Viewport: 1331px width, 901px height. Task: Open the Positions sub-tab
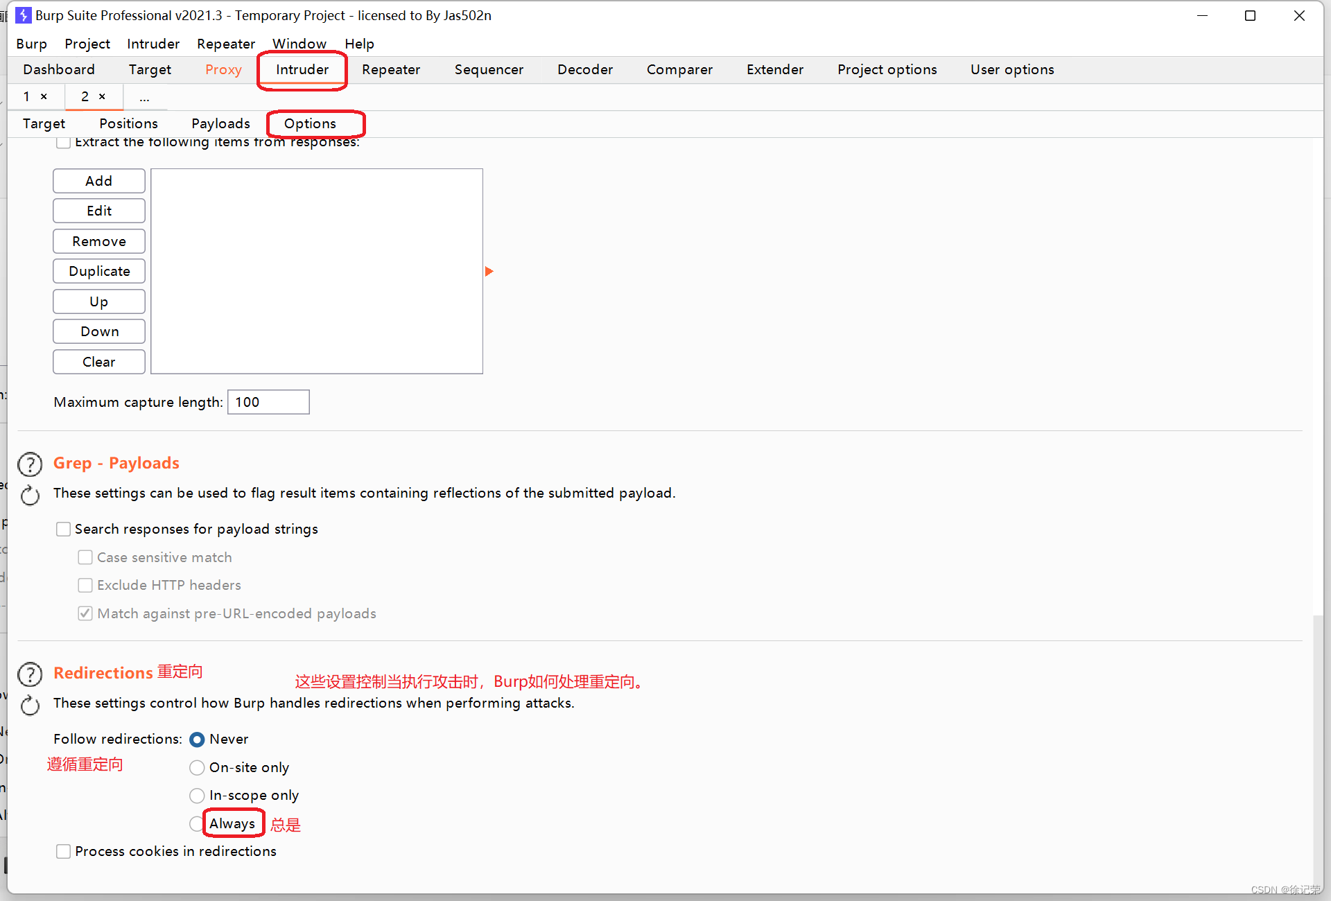point(128,123)
